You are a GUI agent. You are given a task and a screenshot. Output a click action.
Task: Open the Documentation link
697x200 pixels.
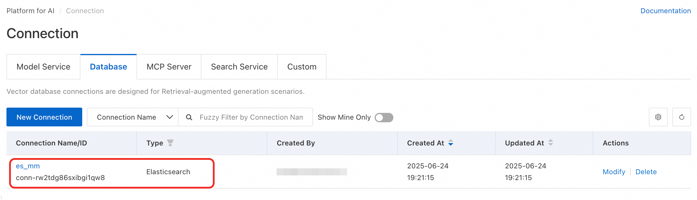(x=665, y=11)
